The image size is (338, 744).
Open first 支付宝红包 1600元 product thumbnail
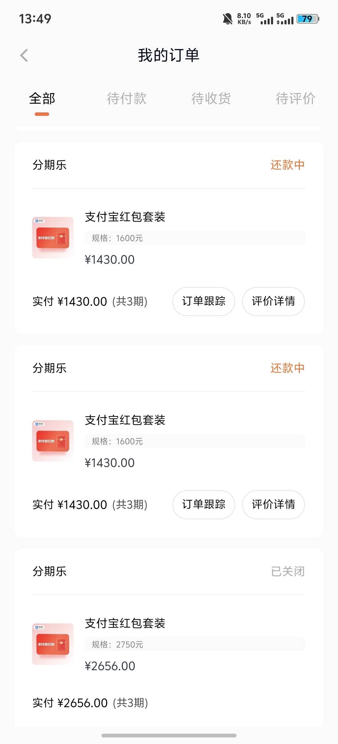[53, 238]
